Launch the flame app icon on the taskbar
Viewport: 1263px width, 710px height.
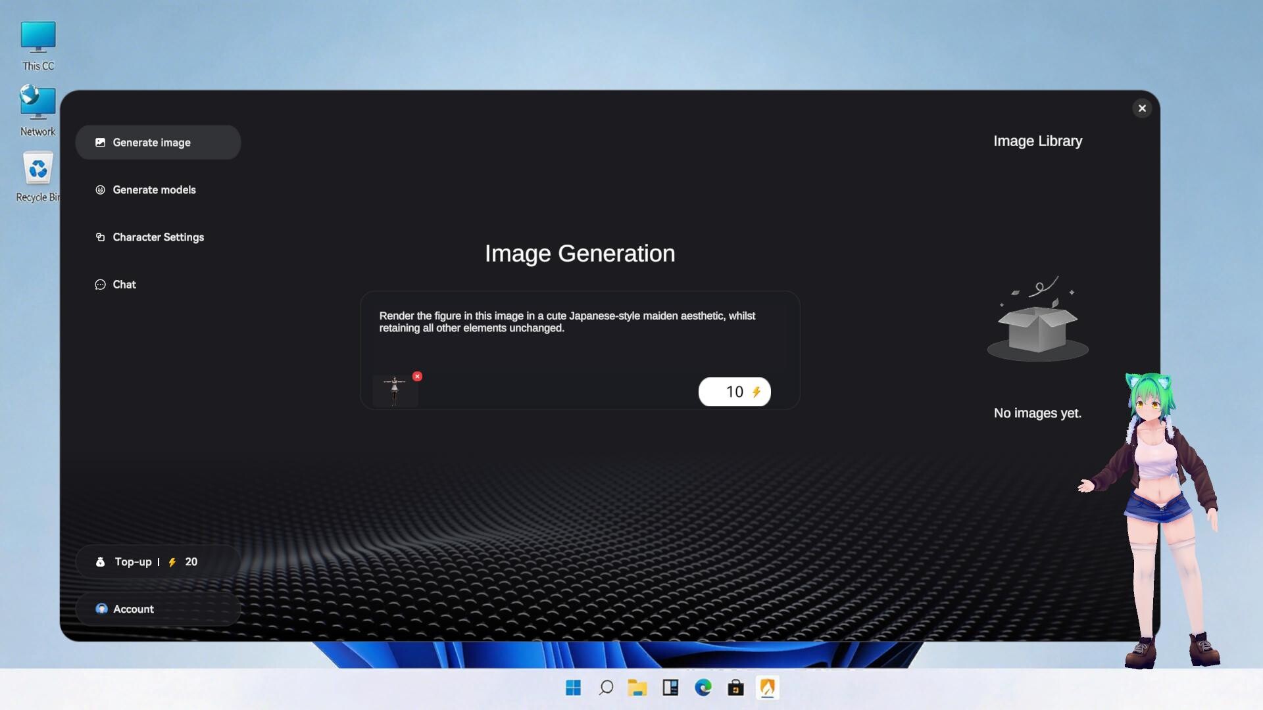(768, 688)
